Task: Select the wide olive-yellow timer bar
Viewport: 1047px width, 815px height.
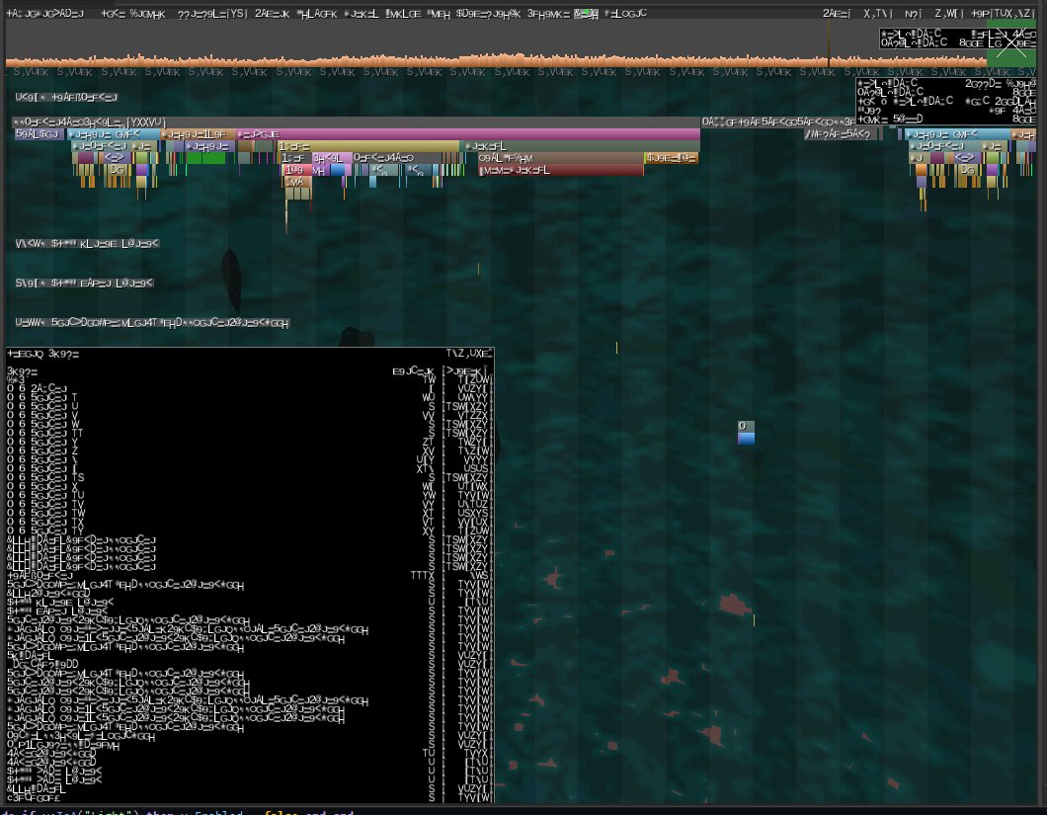Action: pyautogui.click(x=368, y=147)
